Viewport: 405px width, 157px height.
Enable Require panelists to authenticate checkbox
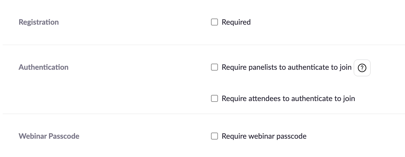(x=214, y=67)
